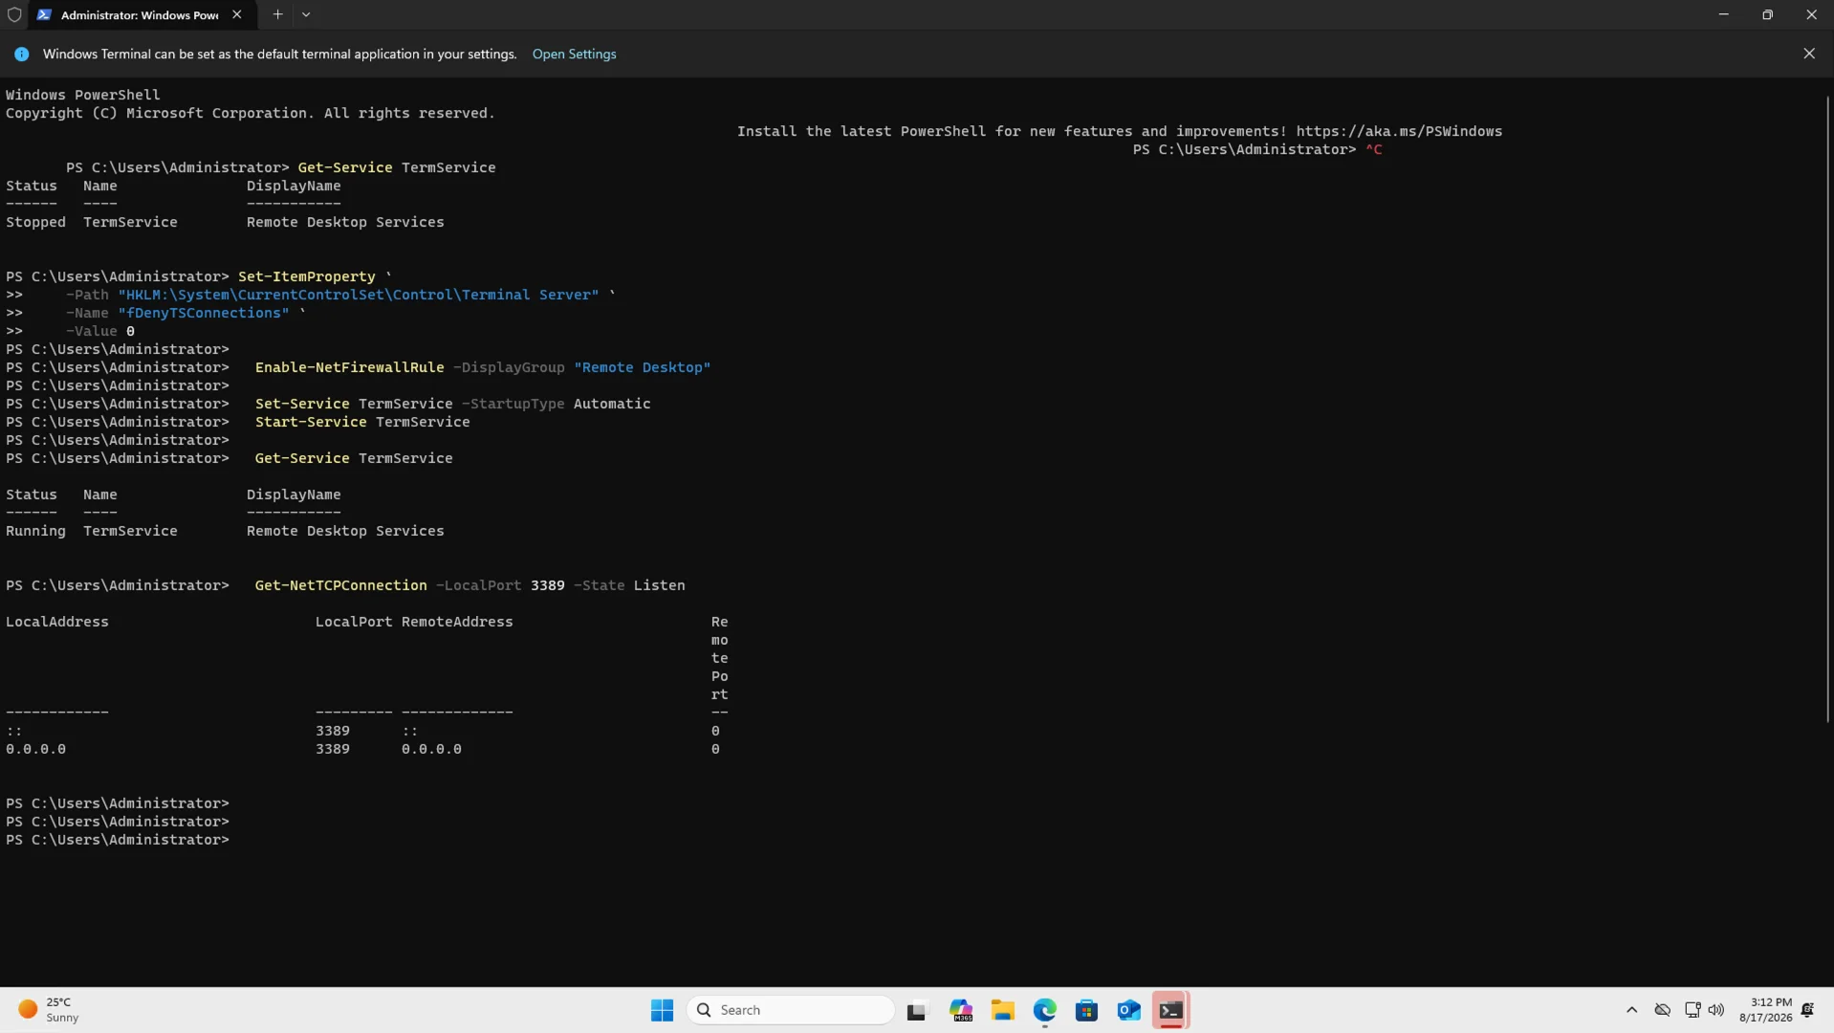Show hidden icons in system tray
1834x1033 pixels.
pyautogui.click(x=1631, y=1010)
